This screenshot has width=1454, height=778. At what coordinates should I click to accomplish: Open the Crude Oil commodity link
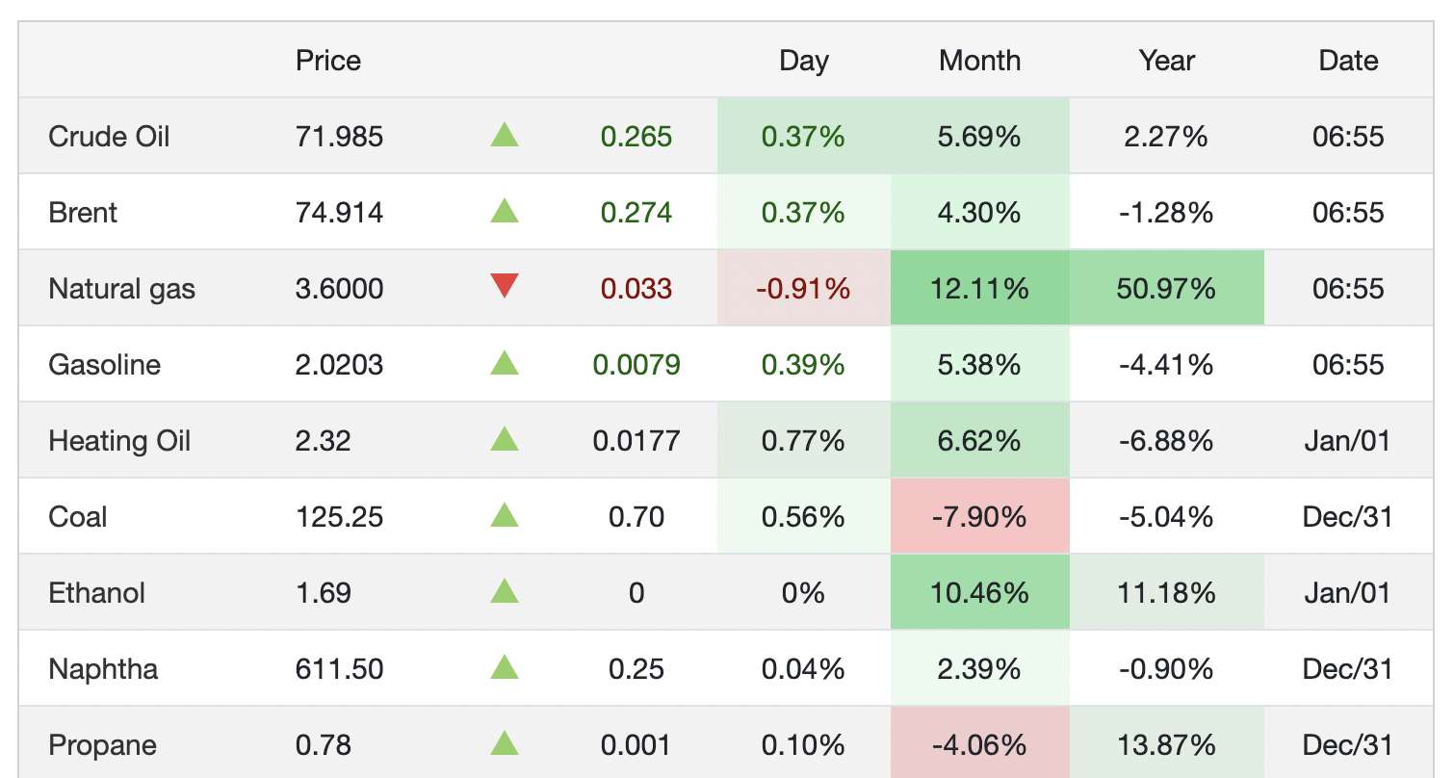(x=109, y=137)
